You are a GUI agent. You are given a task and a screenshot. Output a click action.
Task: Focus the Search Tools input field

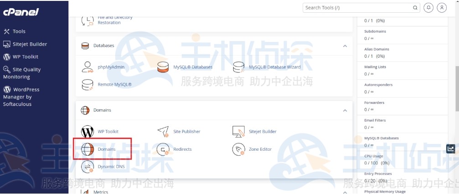361,8
